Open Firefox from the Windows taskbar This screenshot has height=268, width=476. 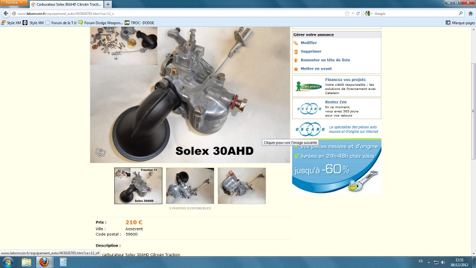pyautogui.click(x=43, y=262)
